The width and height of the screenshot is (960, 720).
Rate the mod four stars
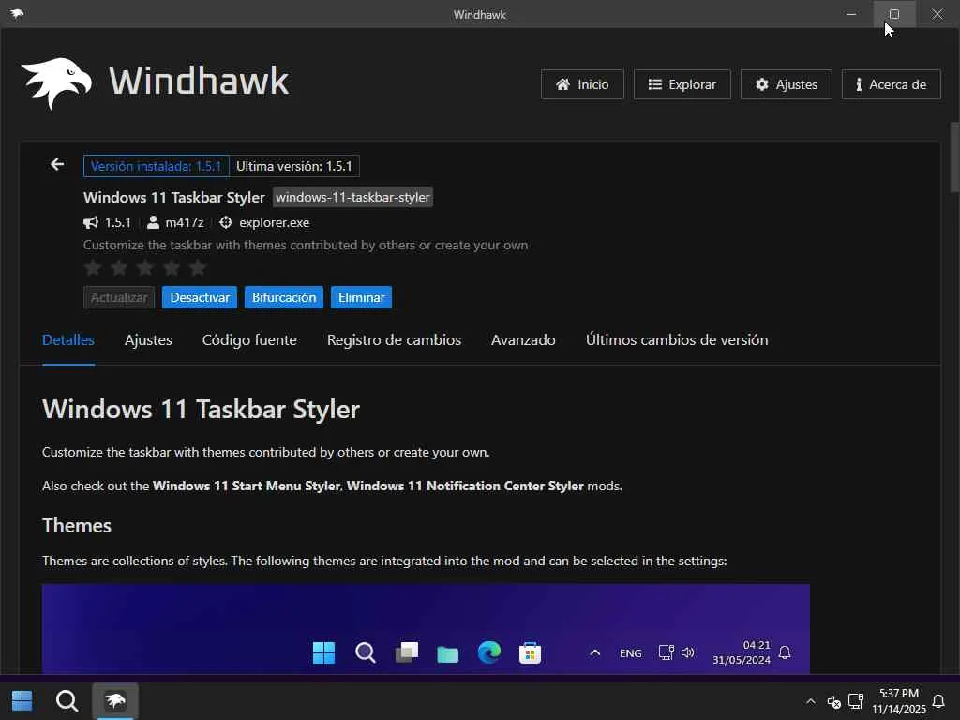172,267
